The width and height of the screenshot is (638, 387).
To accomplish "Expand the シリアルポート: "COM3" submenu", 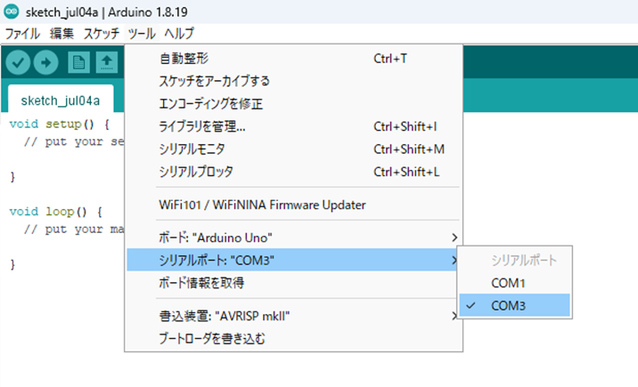I will (x=293, y=260).
